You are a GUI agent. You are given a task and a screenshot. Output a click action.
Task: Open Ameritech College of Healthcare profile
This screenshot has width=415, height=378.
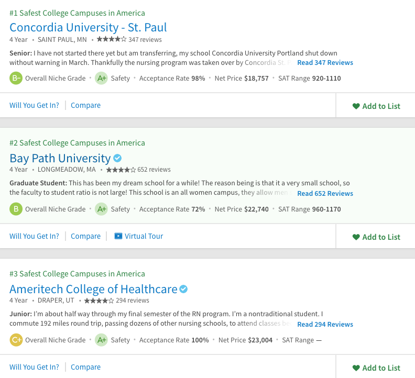(x=93, y=289)
